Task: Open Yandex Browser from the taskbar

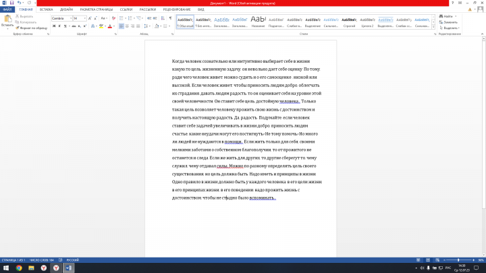Action: [x=43, y=268]
